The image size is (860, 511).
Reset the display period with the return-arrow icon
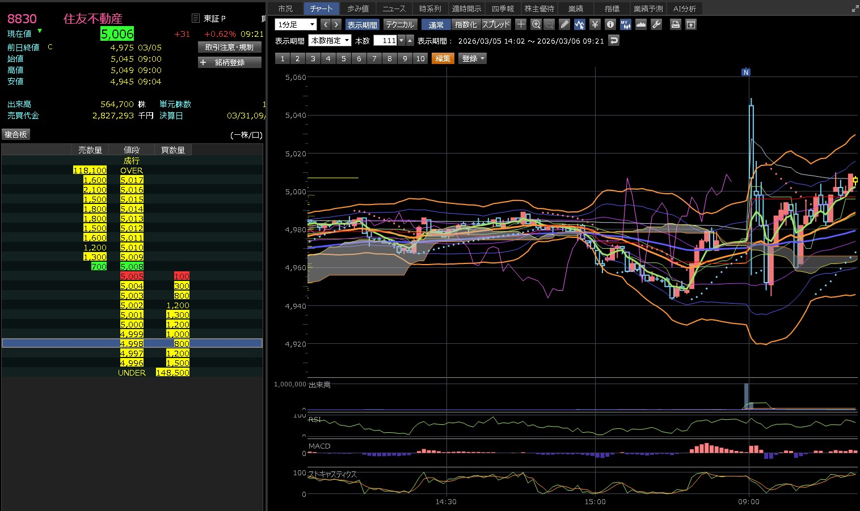613,40
